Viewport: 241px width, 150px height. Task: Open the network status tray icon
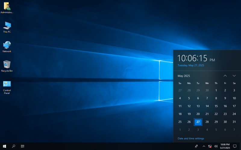pos(210,146)
